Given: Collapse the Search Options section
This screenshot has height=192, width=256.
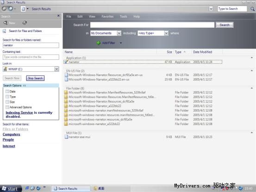Looking at the screenshot, I should pyautogui.click(x=25, y=86).
